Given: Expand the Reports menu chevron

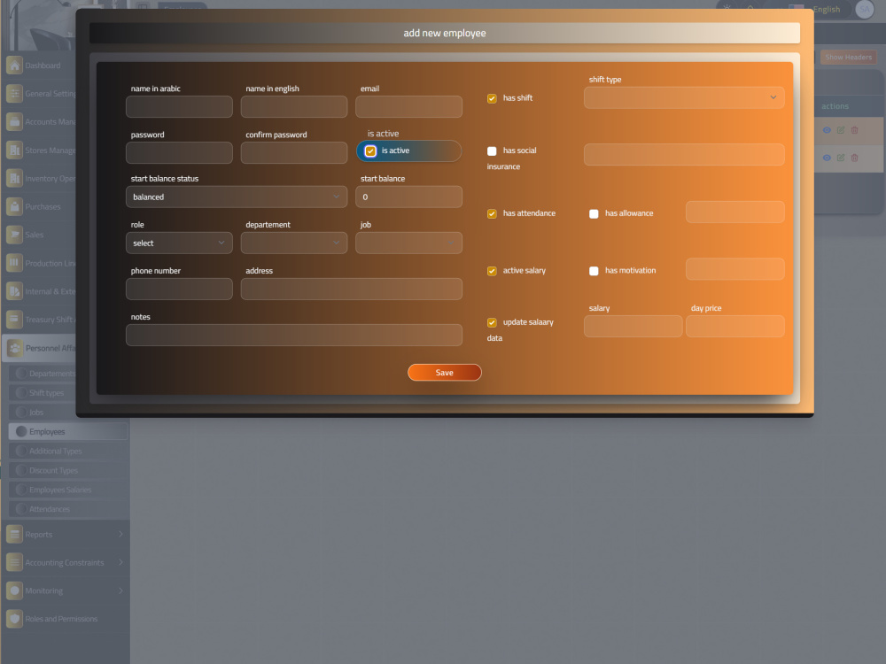Looking at the screenshot, I should click(120, 534).
